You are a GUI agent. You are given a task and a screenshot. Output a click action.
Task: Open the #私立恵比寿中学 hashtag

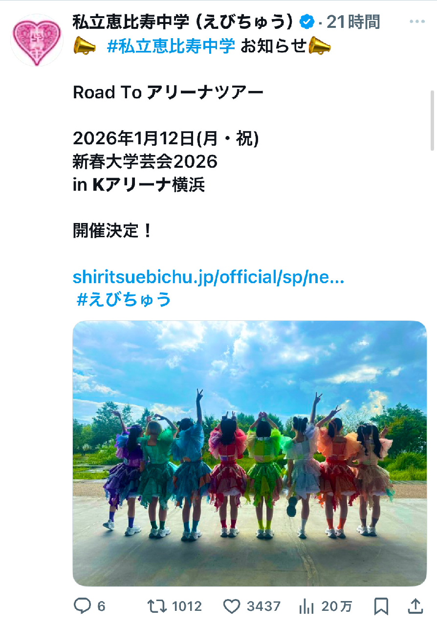[x=171, y=46]
